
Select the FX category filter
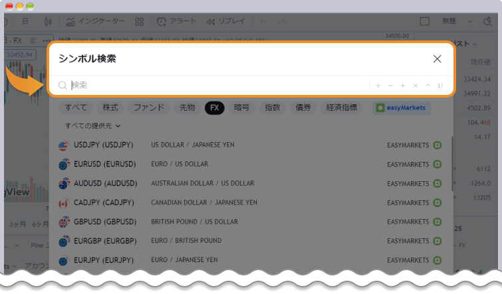(x=215, y=108)
